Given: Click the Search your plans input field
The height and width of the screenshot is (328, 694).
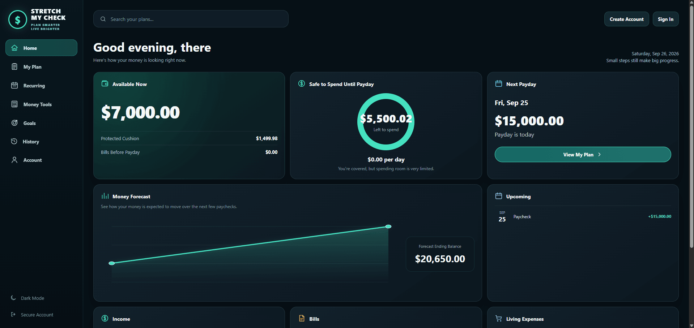Looking at the screenshot, I should pos(191,19).
